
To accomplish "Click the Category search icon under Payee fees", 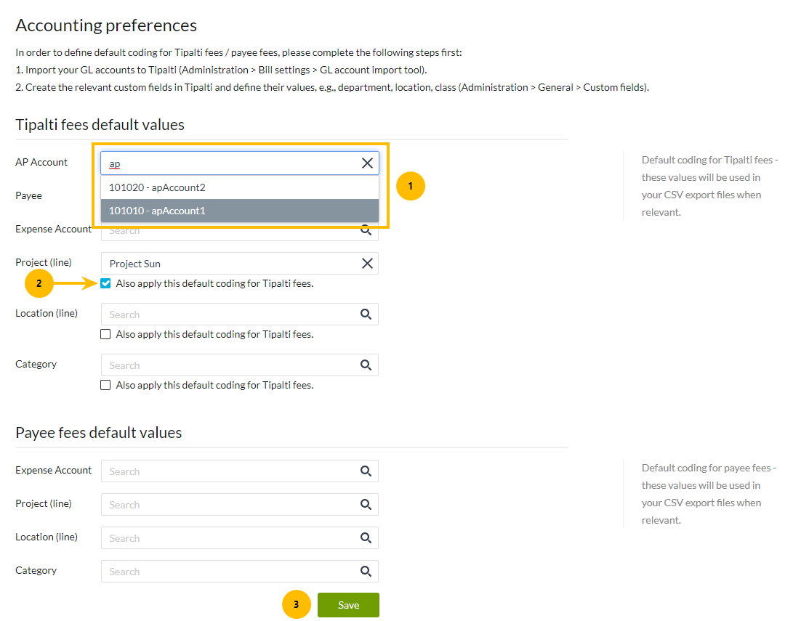I will (x=366, y=571).
